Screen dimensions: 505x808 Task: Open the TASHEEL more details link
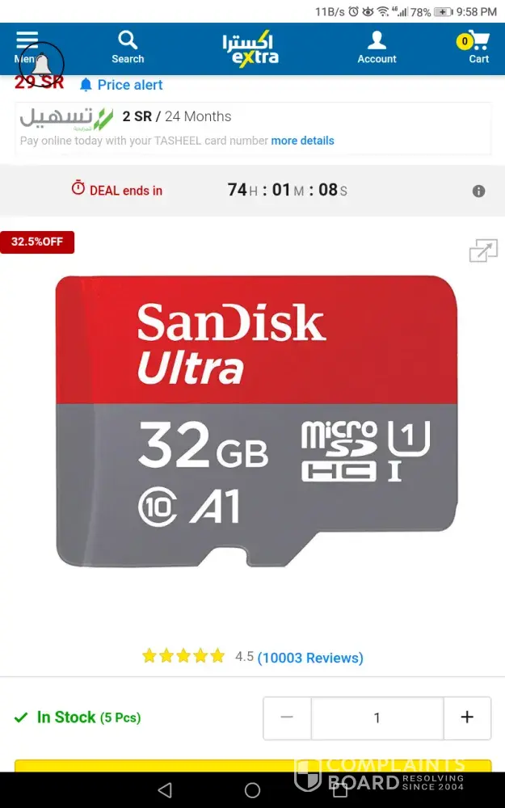tap(302, 141)
